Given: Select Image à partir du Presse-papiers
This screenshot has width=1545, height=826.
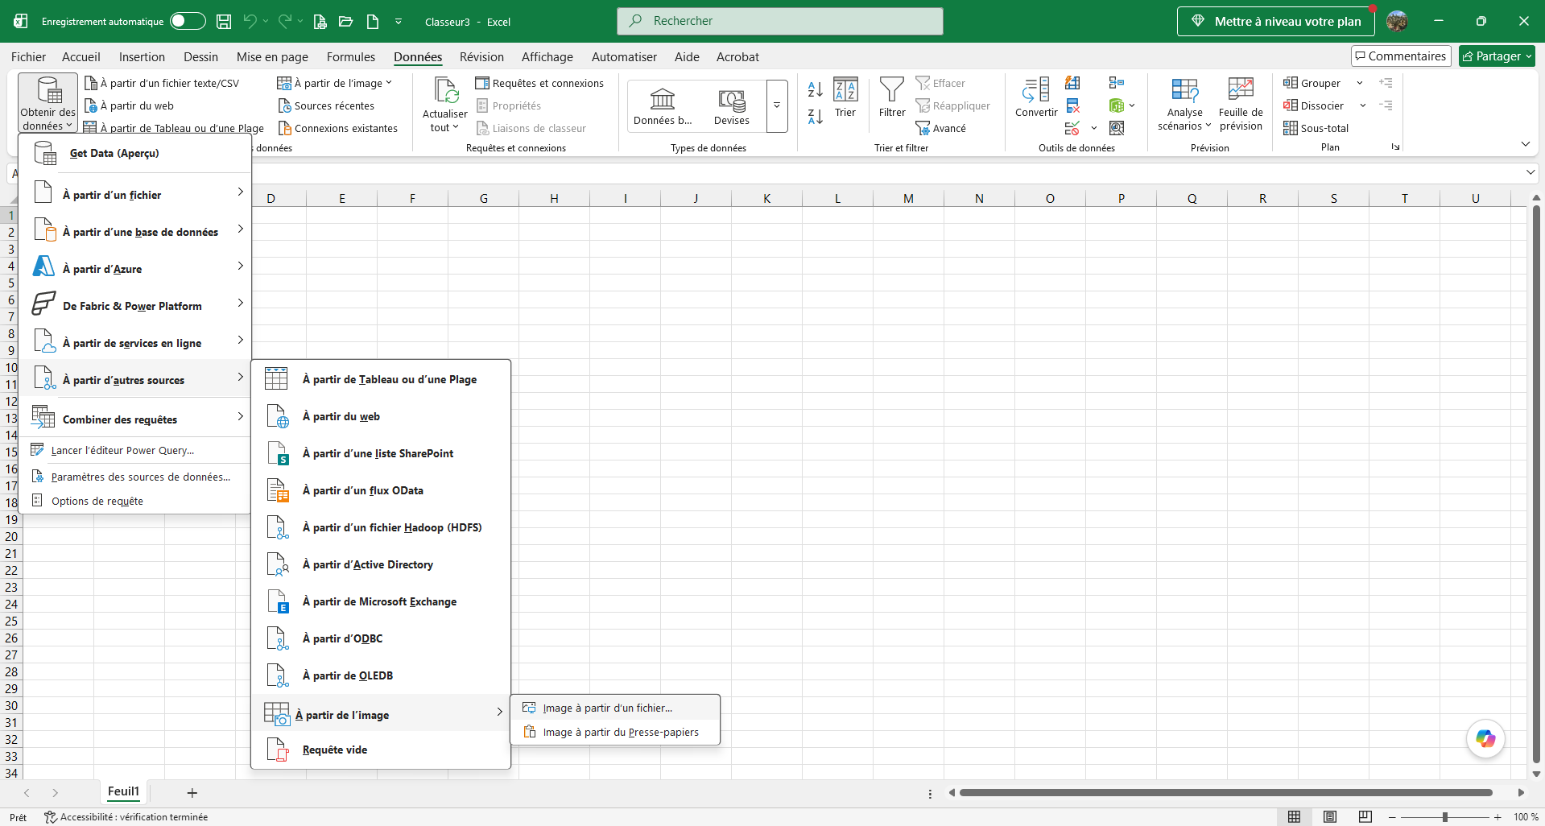Looking at the screenshot, I should pos(615,732).
